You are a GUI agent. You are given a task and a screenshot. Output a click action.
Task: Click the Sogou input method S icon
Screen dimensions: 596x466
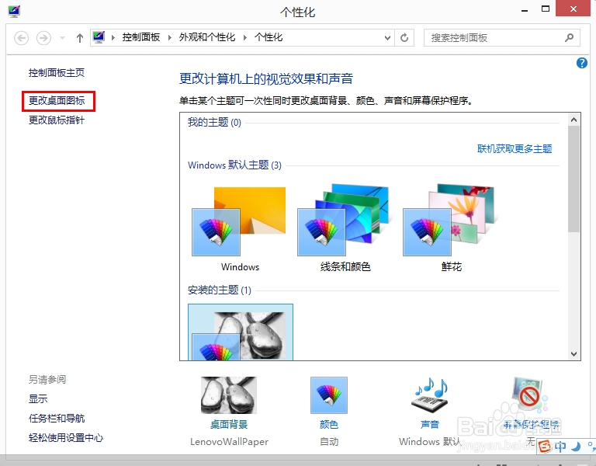545,447
